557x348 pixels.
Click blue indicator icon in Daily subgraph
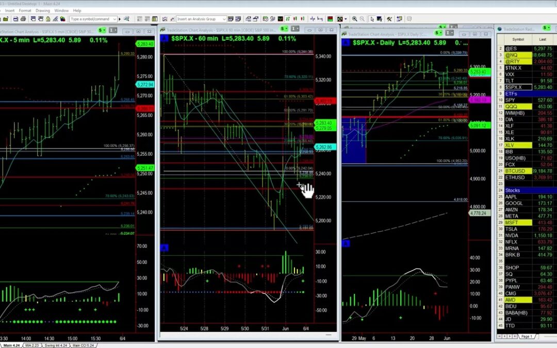point(346,243)
